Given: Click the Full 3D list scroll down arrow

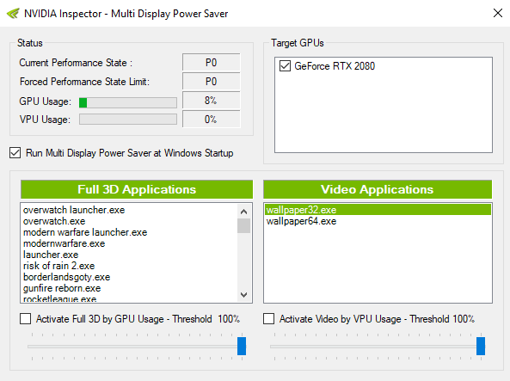Looking at the screenshot, I should [x=243, y=295].
